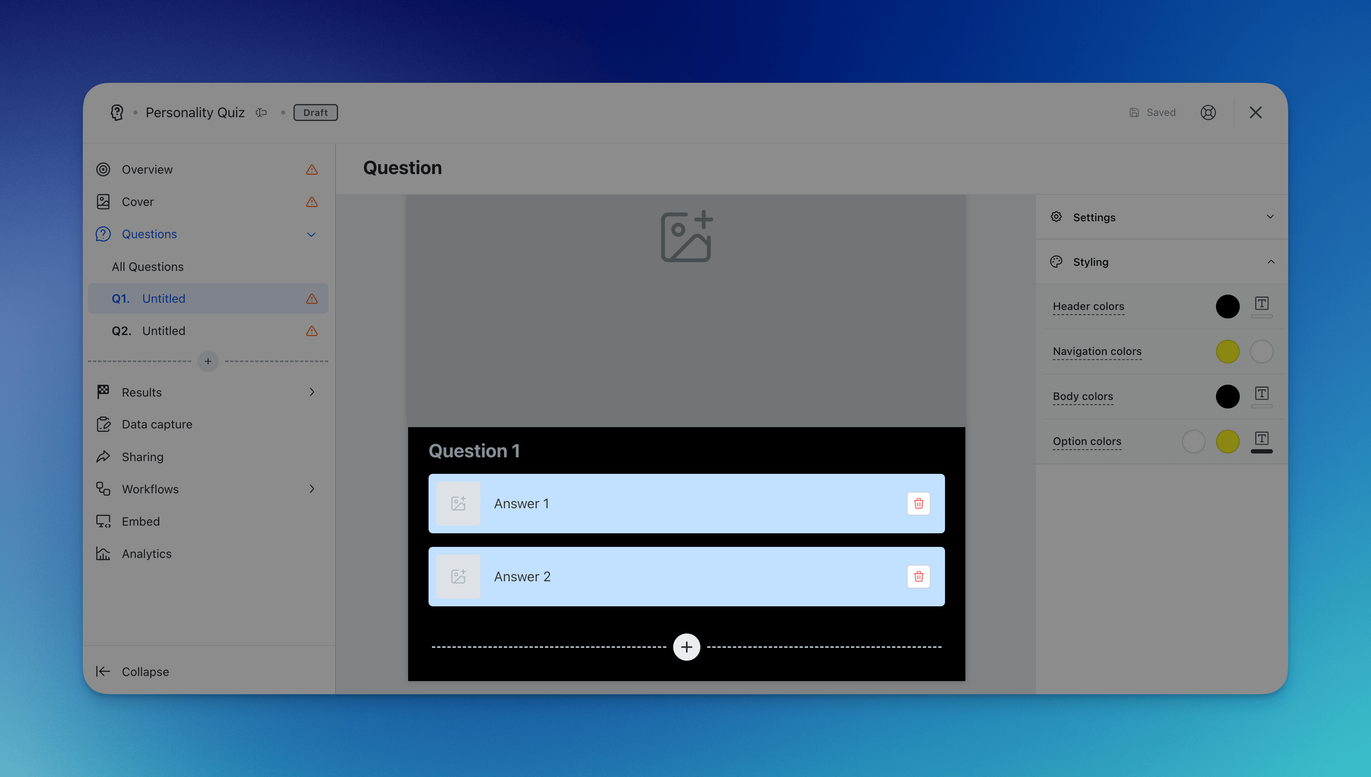The image size is (1371, 777).
Task: Collapse the Styling section
Action: (1270, 262)
